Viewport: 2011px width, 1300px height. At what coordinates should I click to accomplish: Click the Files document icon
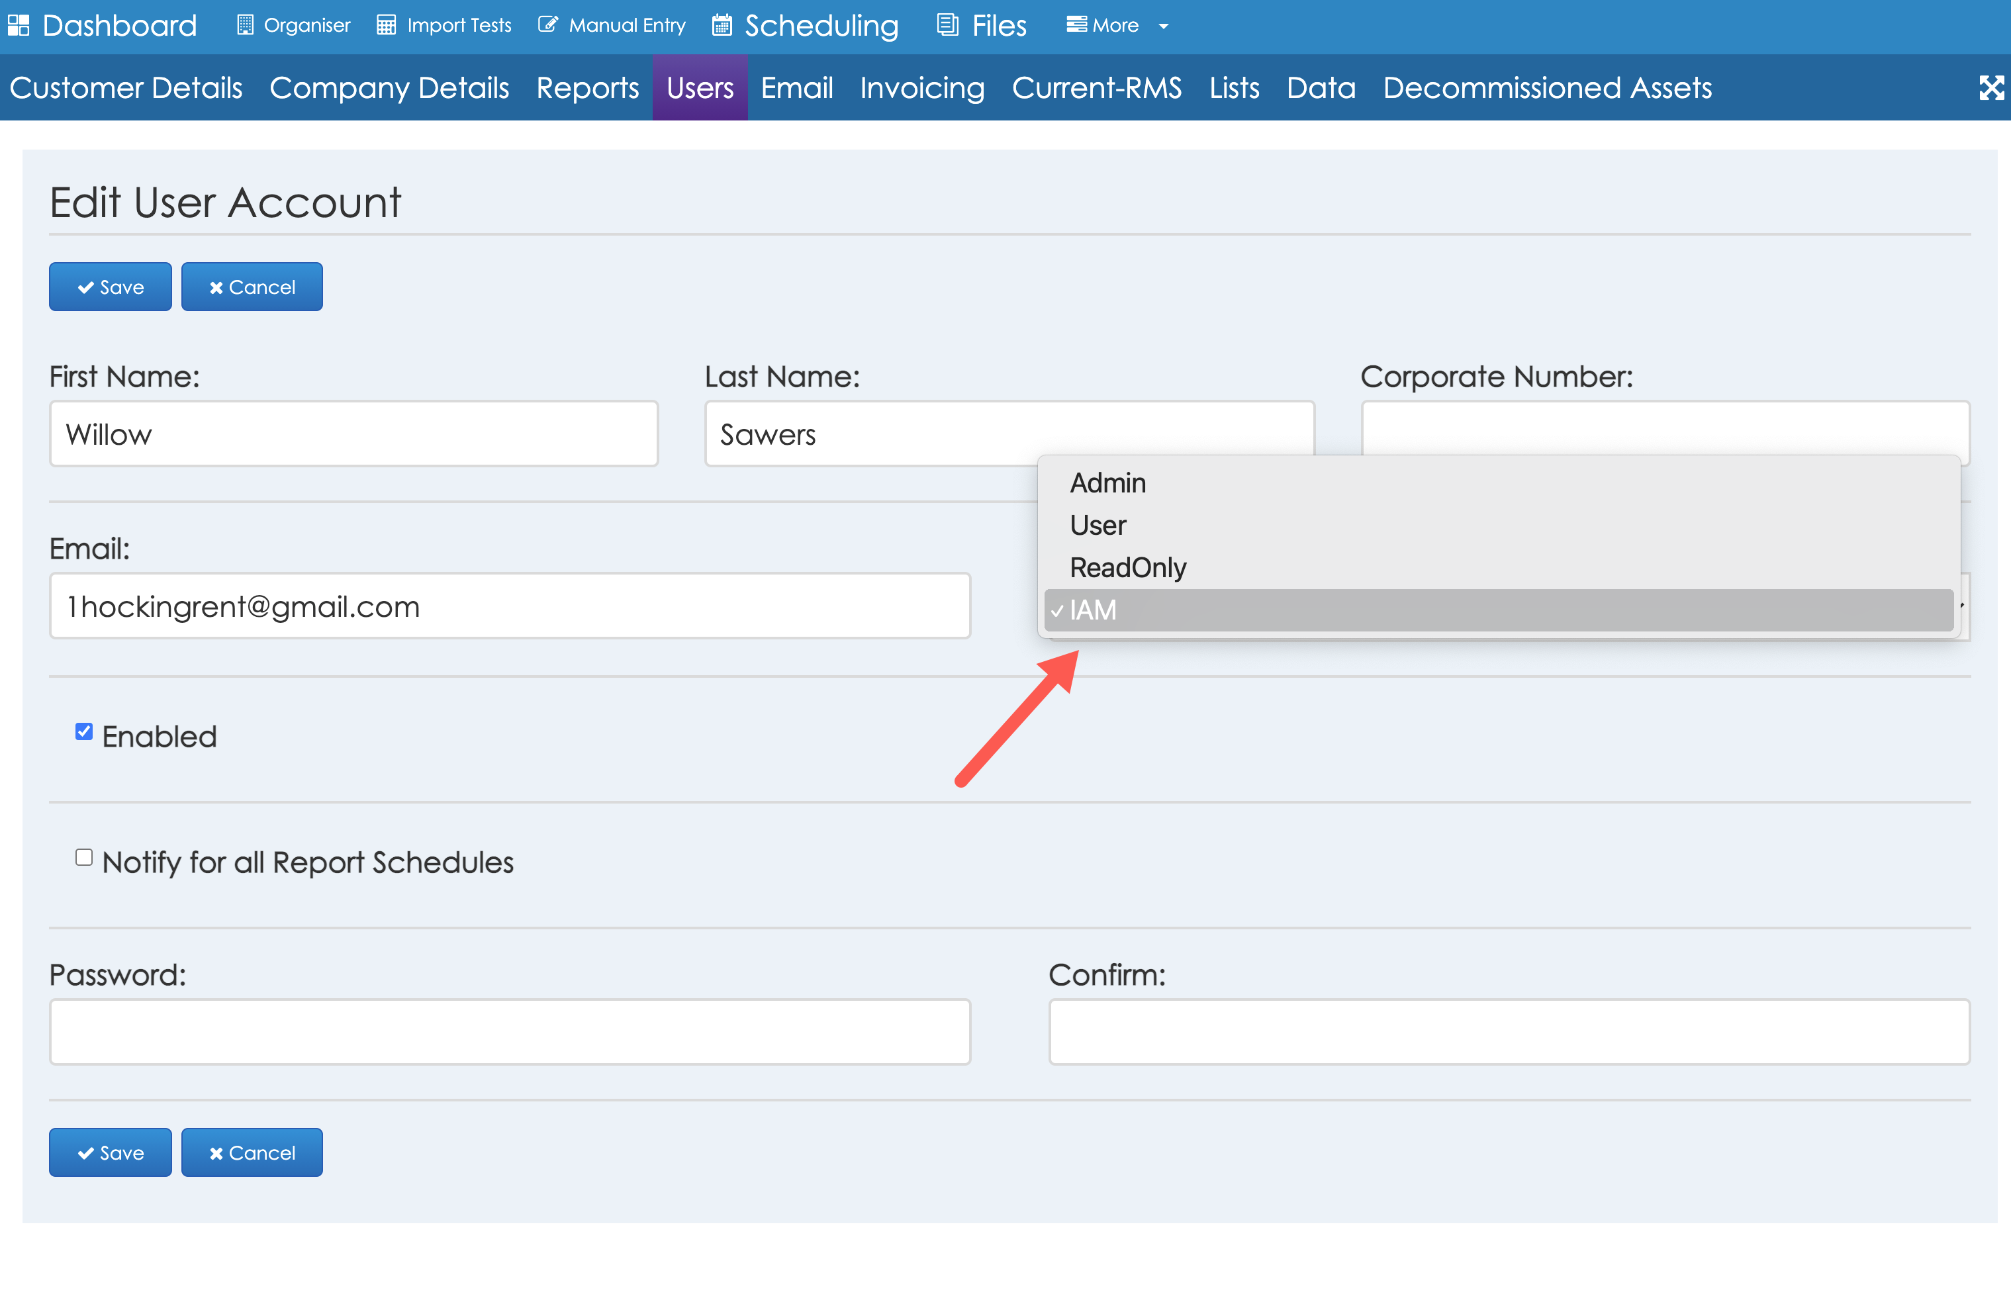point(947,25)
